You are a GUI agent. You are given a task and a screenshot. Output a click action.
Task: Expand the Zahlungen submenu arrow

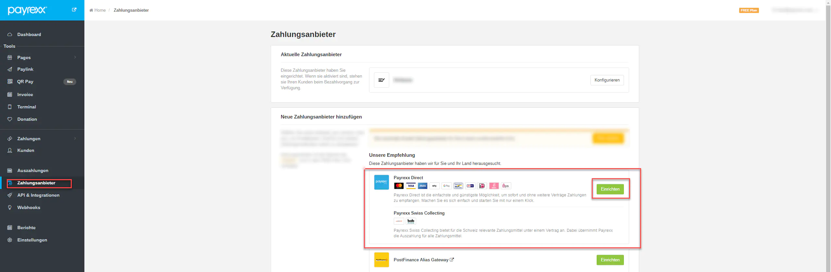point(75,139)
